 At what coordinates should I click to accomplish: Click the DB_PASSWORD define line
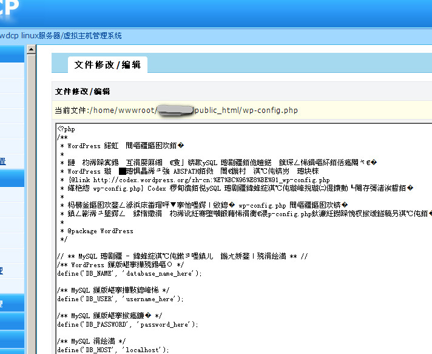coord(127,324)
